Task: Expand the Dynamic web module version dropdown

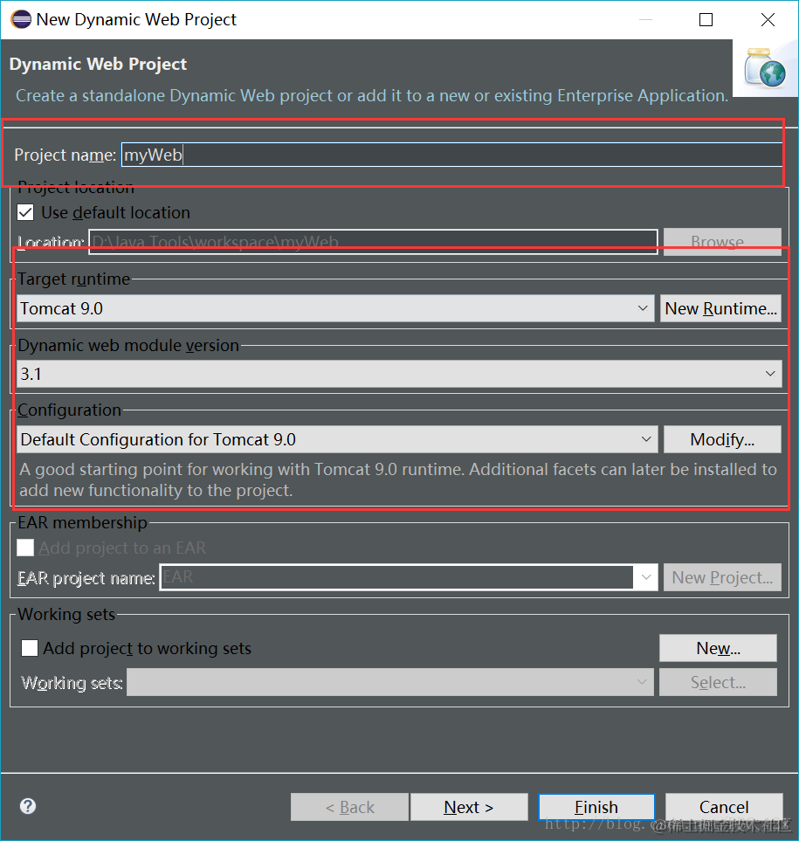Action: tap(399, 374)
